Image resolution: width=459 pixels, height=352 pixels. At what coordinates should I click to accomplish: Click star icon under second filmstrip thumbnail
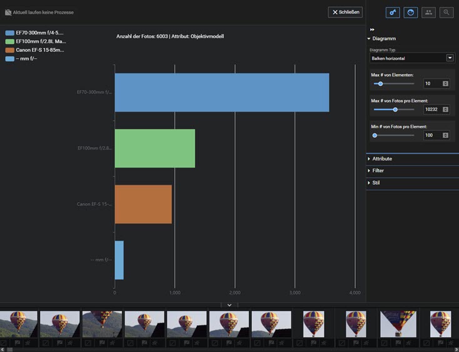click(x=70, y=343)
